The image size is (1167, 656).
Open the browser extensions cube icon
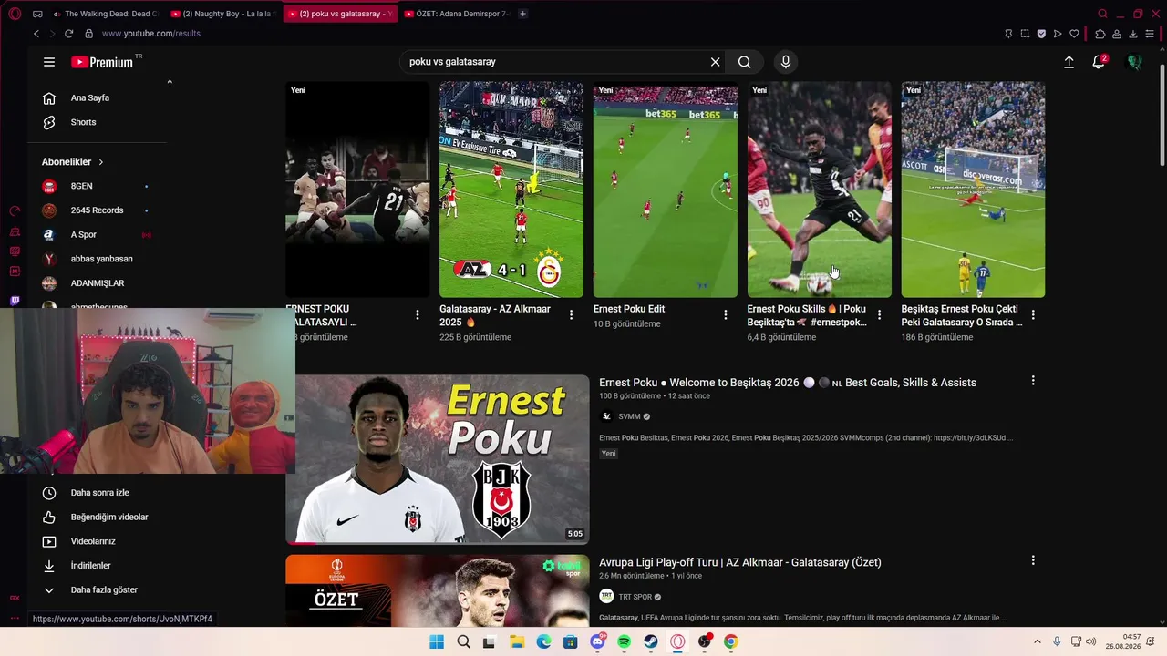point(1100,34)
